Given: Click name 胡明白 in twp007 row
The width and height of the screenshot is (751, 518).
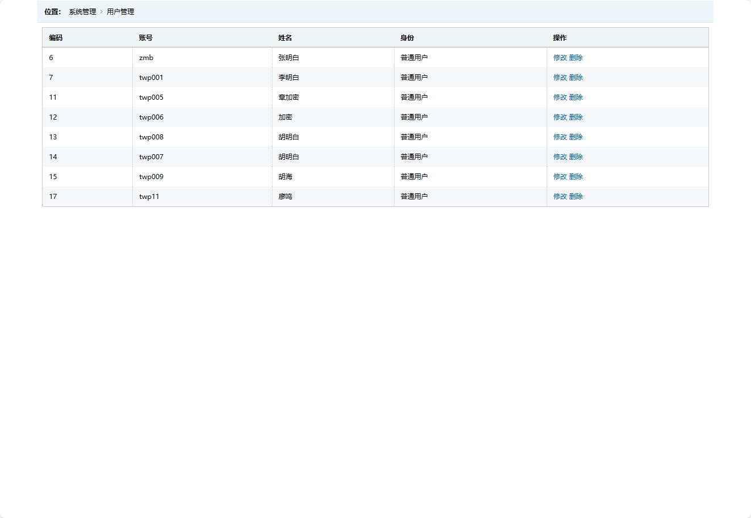Looking at the screenshot, I should (x=288, y=157).
